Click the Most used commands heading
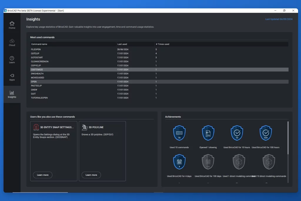Viewport: 301px width, 201px height. coord(42,37)
